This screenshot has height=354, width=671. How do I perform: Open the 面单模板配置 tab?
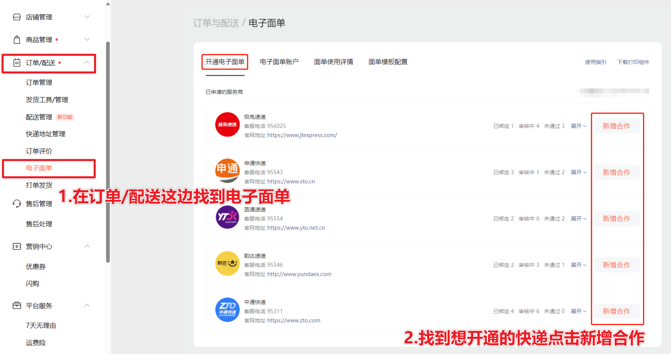click(x=388, y=62)
